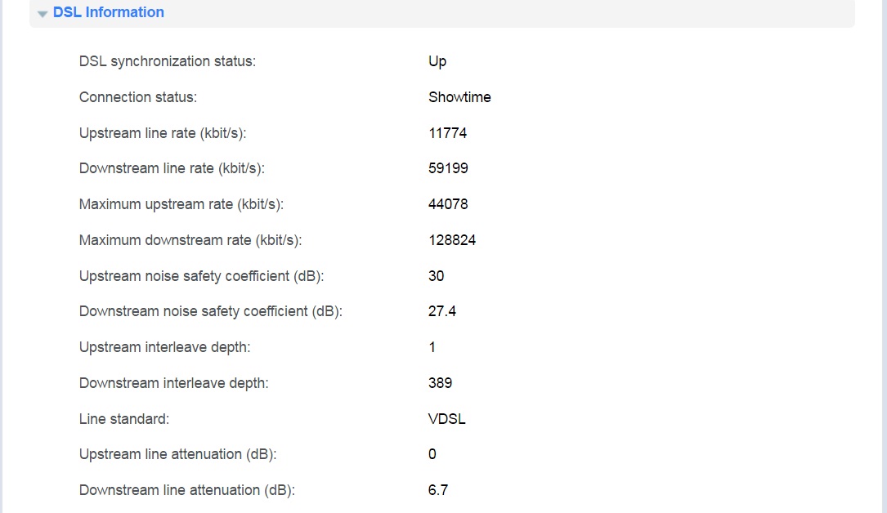Collapse the DSL Information section arrow
Image resolution: width=887 pixels, height=513 pixels.
(x=43, y=14)
